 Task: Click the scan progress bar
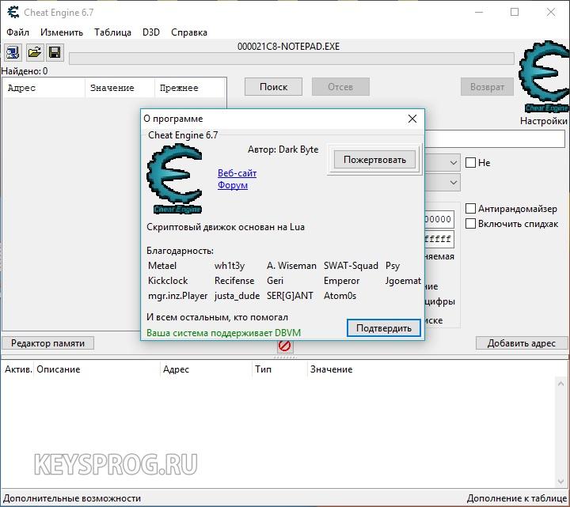click(x=291, y=59)
